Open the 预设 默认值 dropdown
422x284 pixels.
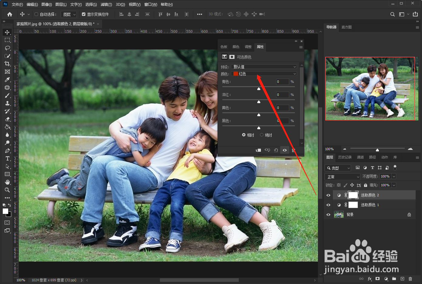click(264, 67)
